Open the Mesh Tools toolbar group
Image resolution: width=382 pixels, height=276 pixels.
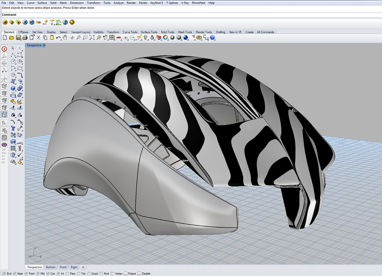pos(186,32)
